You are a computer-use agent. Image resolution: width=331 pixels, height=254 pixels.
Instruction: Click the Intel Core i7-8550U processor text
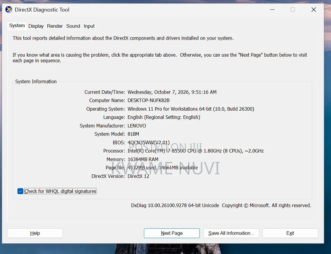[x=196, y=151]
